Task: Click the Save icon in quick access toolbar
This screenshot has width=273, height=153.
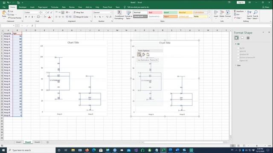Action: tap(4, 3)
